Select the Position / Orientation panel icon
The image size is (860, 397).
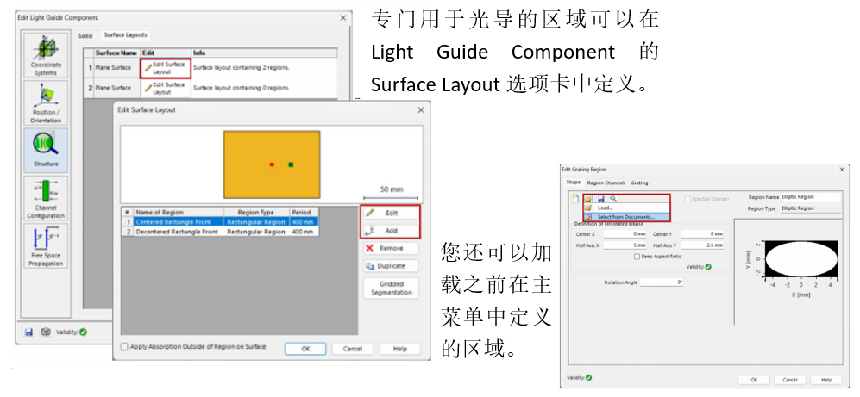pyautogui.click(x=46, y=102)
